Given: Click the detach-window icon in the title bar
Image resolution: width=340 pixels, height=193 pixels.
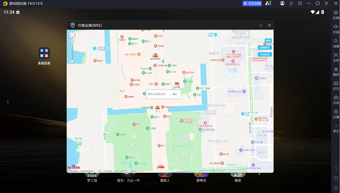Looking at the screenshot, I should pyautogui.click(x=300, y=3).
